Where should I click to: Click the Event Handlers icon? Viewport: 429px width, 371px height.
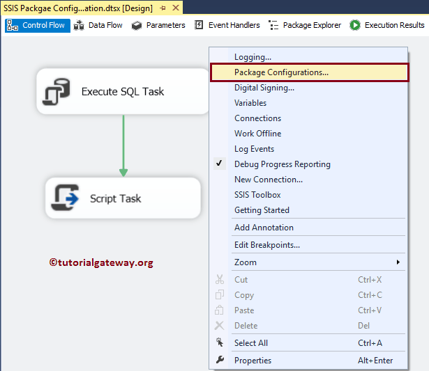click(199, 25)
